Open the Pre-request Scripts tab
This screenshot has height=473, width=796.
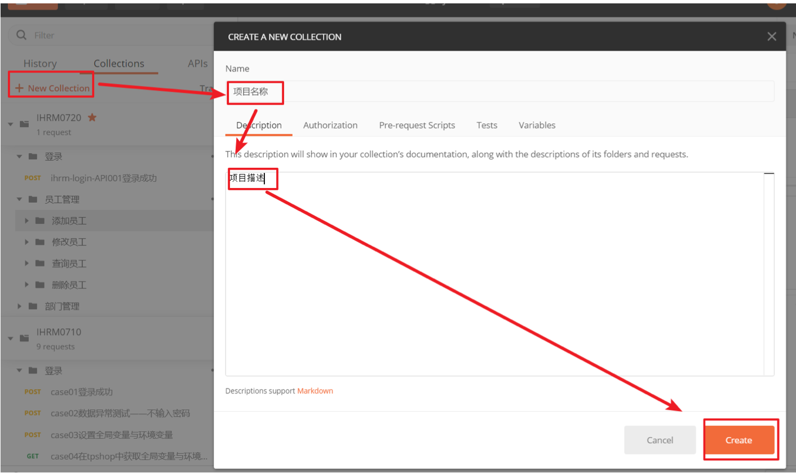[417, 125]
